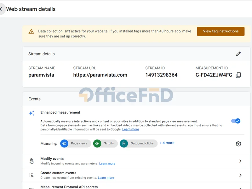
Task: Open View tag instructions
Action: [x=221, y=31]
